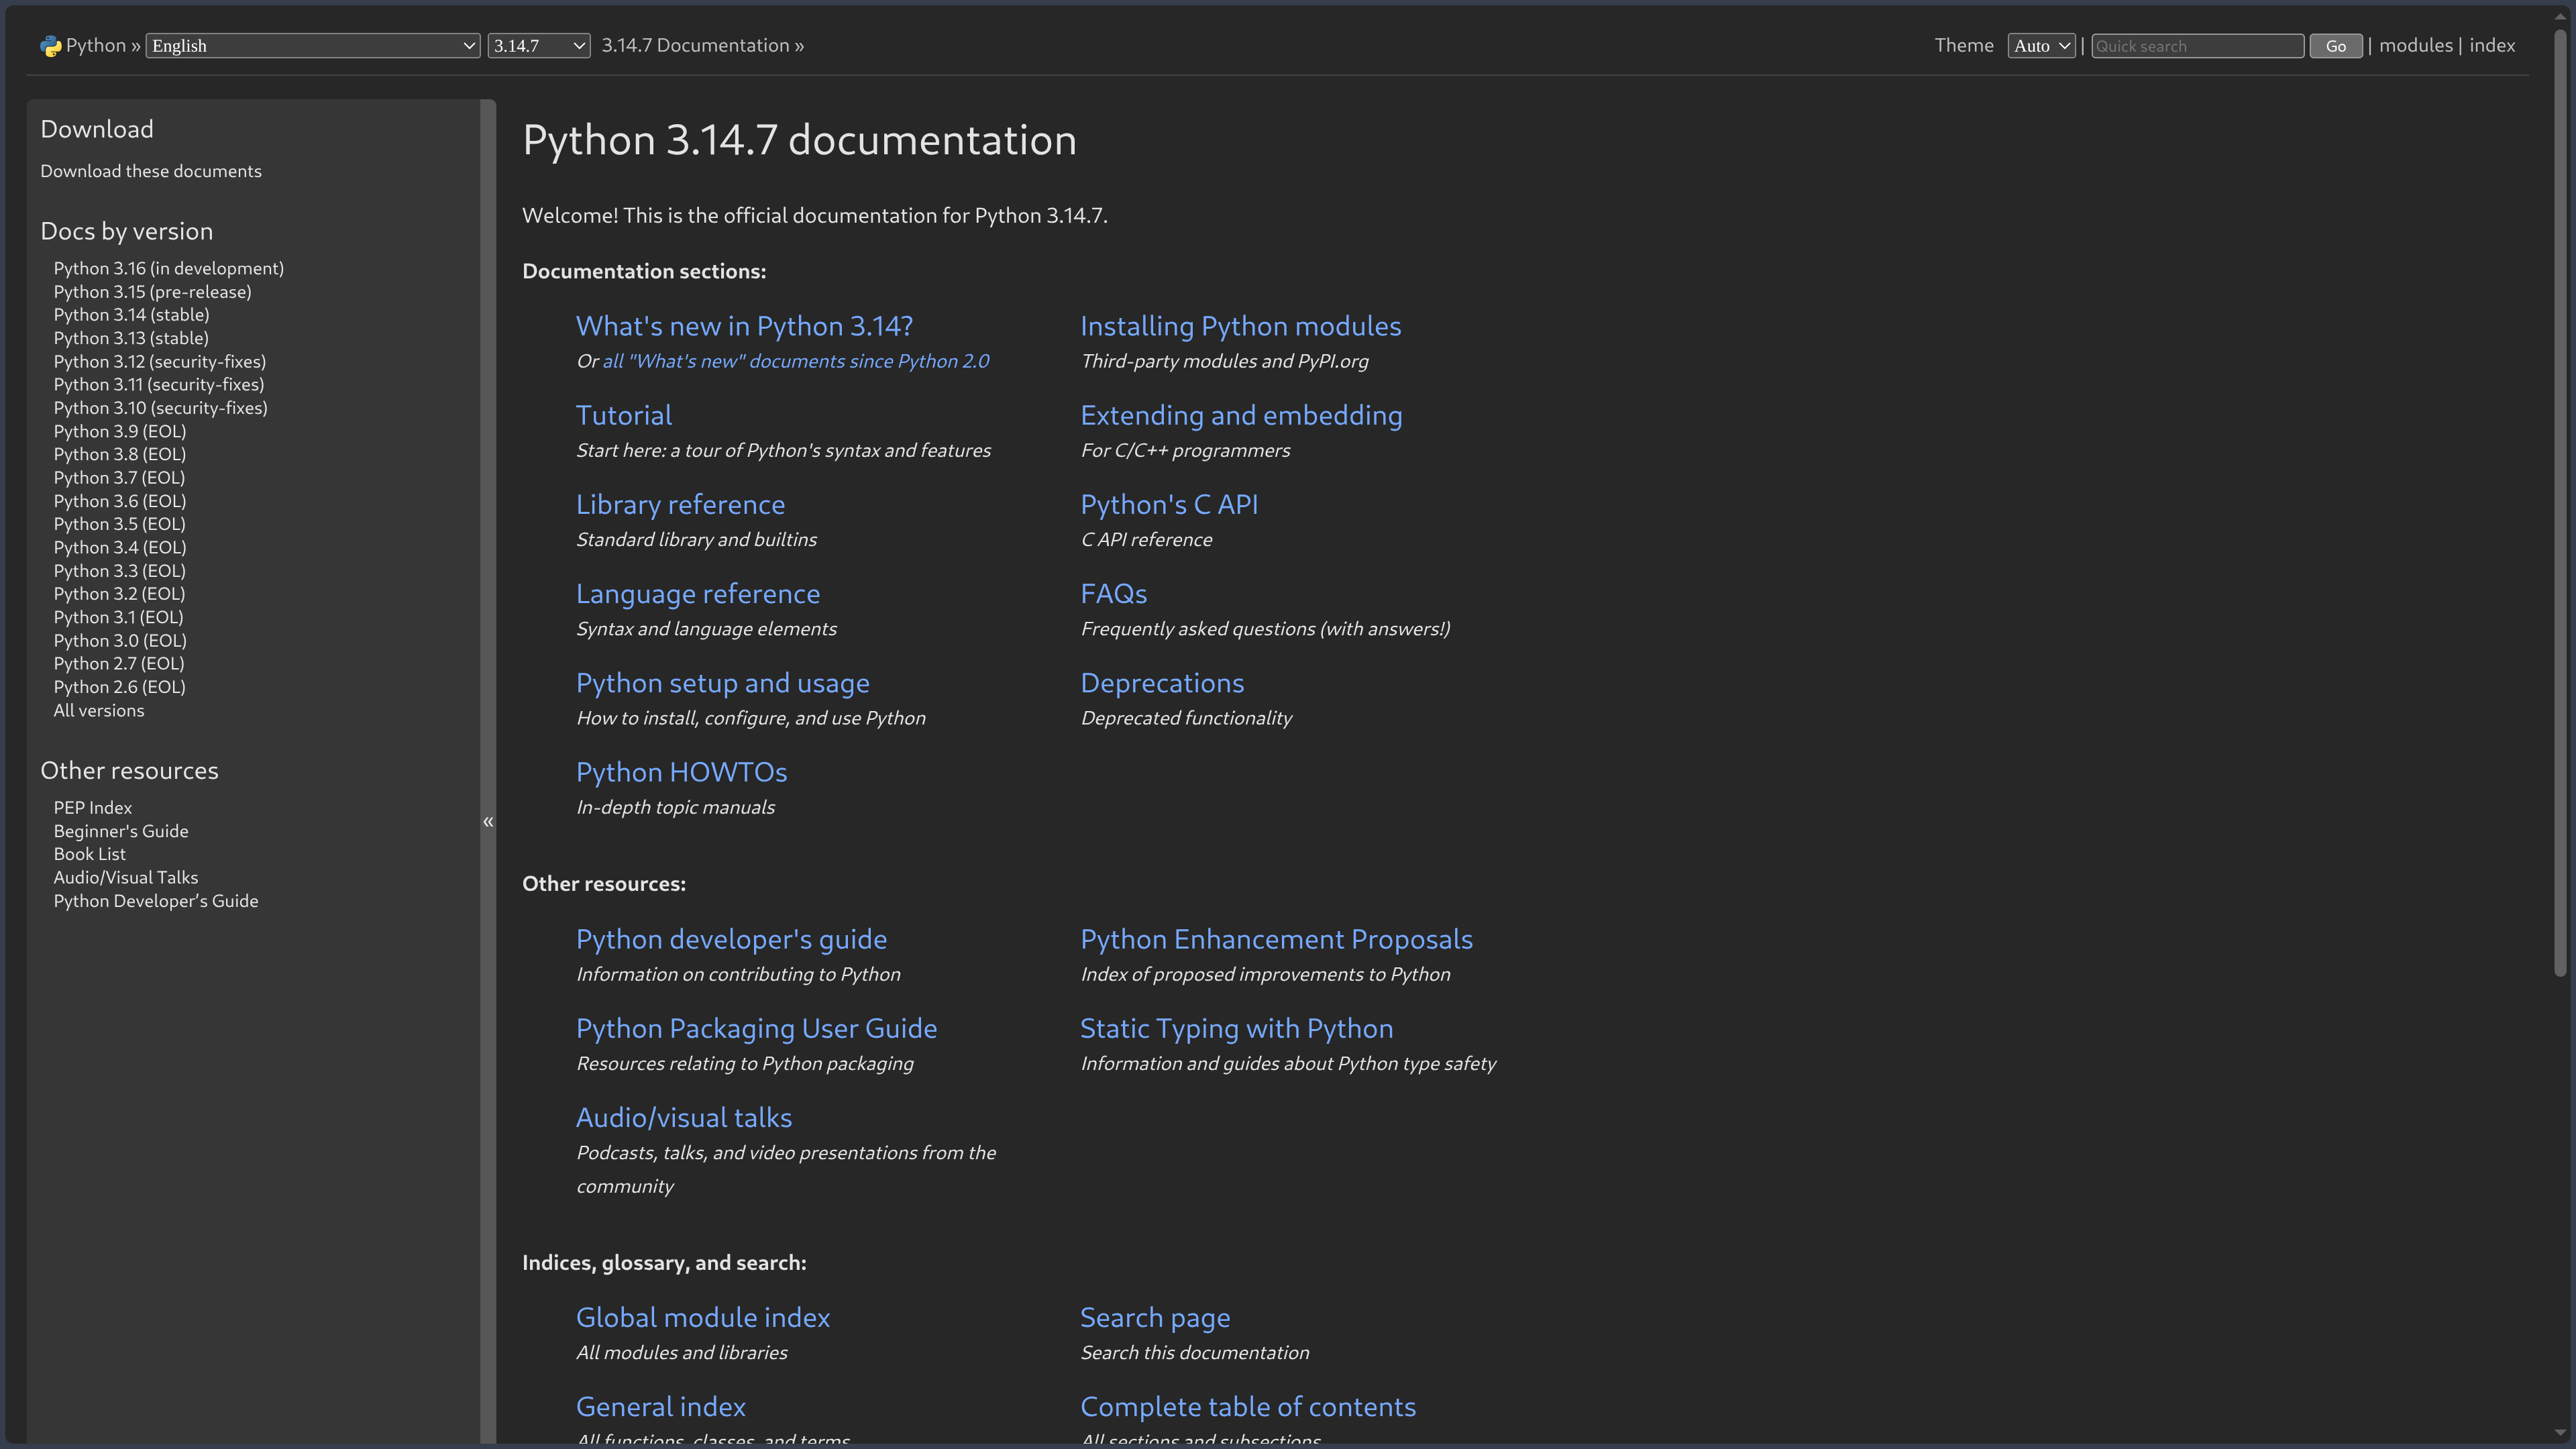
Task: Open the Tutorial section
Action: (x=624, y=415)
